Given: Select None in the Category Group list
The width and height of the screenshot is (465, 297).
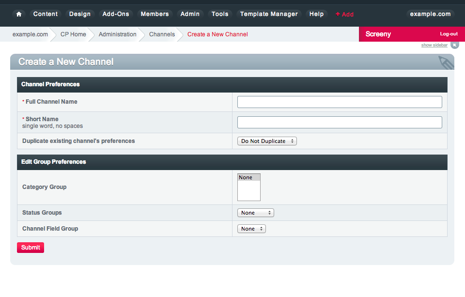Looking at the screenshot, I should [x=248, y=178].
